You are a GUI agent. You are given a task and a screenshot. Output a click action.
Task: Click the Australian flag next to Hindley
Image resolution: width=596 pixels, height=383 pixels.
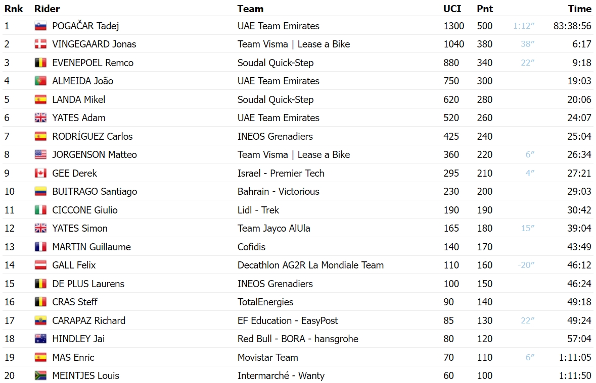coord(40,339)
